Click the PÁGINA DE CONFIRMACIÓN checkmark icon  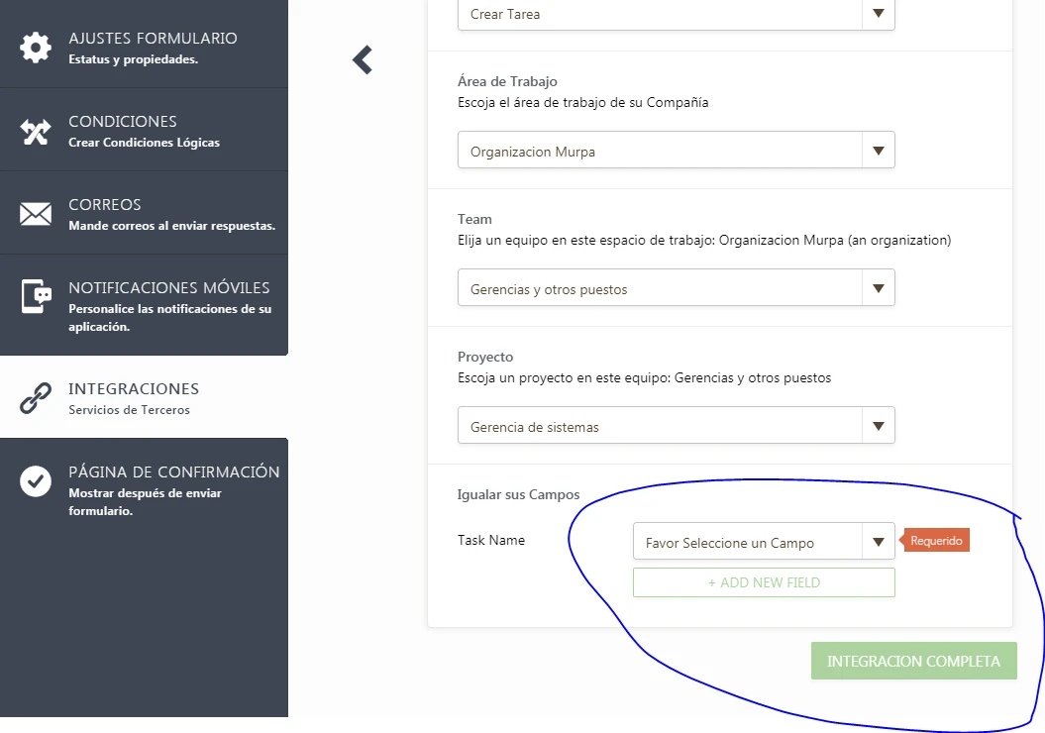pyautogui.click(x=36, y=483)
